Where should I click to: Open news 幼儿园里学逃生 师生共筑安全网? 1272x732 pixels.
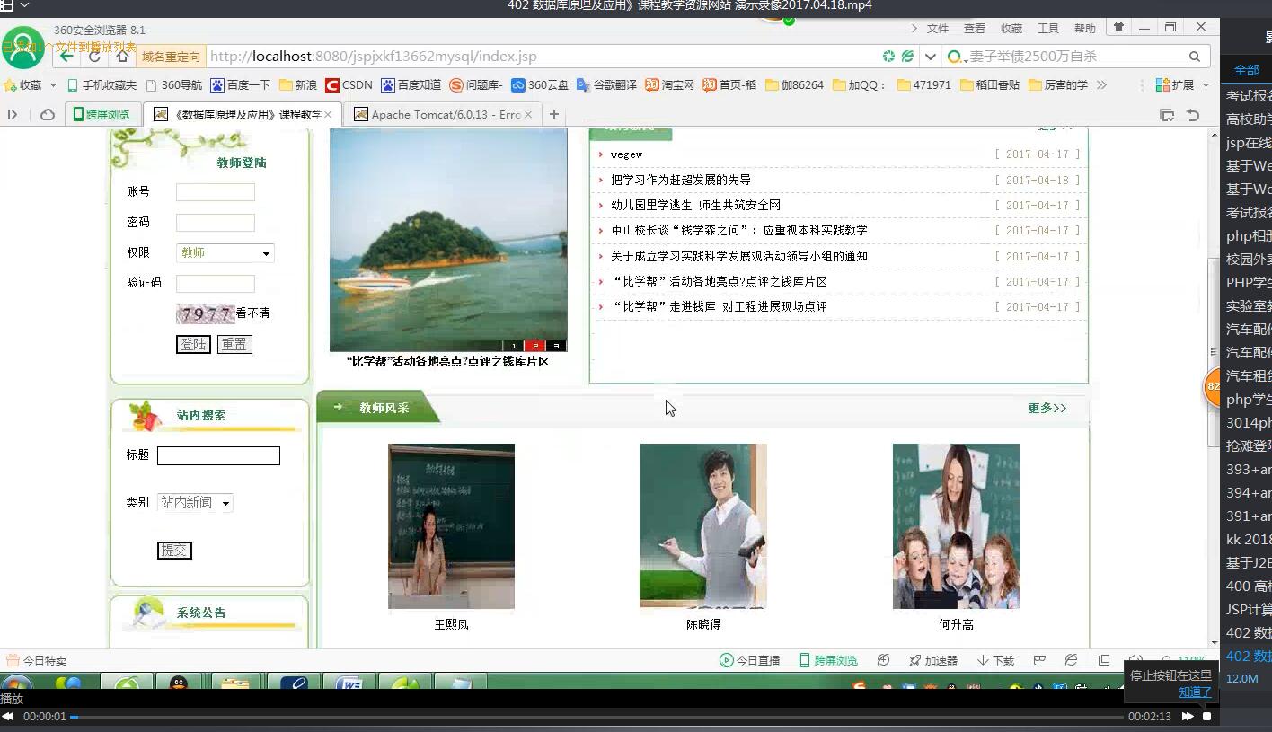pos(696,205)
